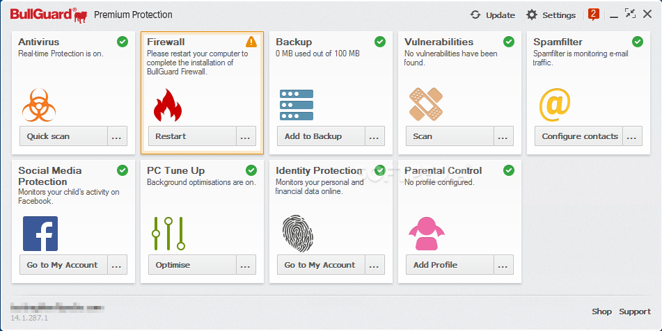Image resolution: width=662 pixels, height=331 pixels.
Task: Open the Backup more options menu
Action: click(375, 136)
